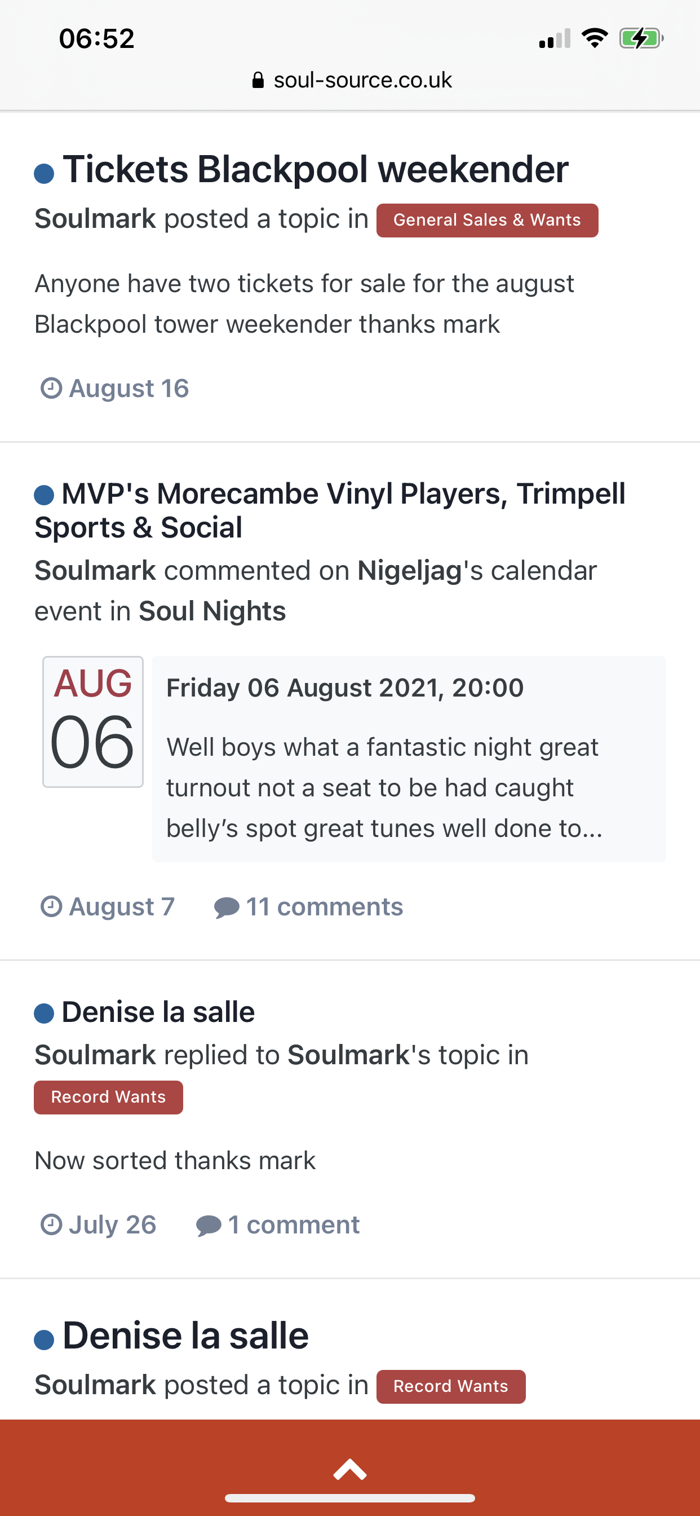Tap the blue dot beside MVP's Morecambe Vinyl Players
The height and width of the screenshot is (1516, 700).
tap(44, 495)
